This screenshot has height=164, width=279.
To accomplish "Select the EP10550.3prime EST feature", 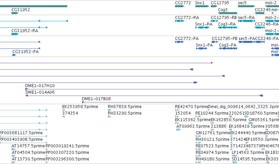I will click(247, 143).
